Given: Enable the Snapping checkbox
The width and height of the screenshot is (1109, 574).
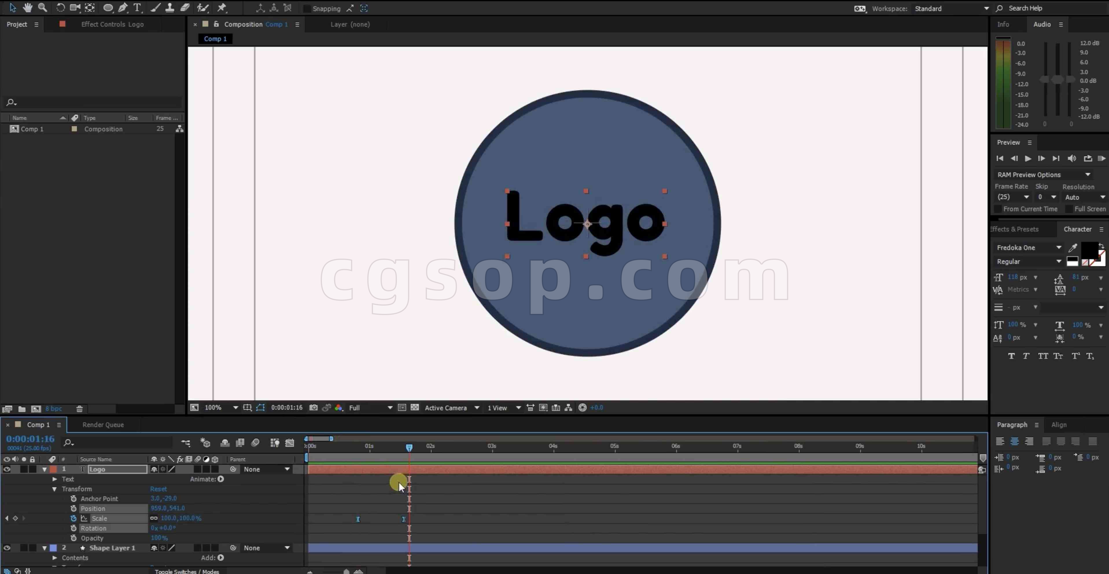Looking at the screenshot, I should point(307,9).
